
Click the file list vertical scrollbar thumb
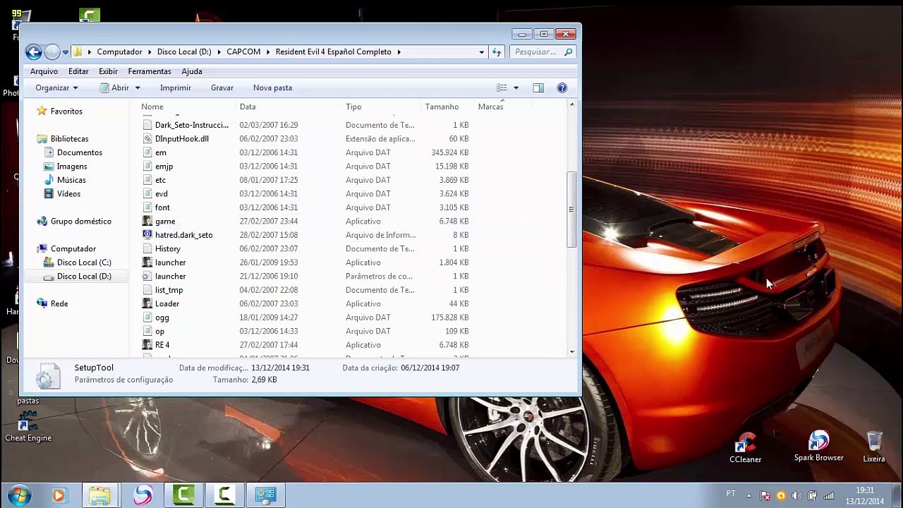point(571,210)
